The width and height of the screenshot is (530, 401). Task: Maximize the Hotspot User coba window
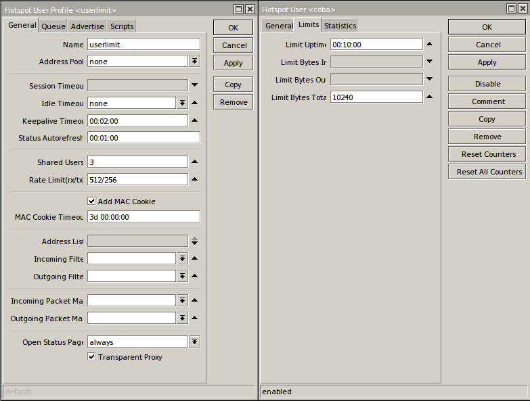(512, 8)
